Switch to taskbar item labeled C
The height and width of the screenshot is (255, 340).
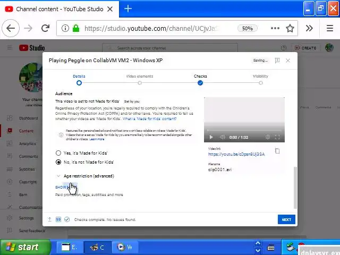pyautogui.click(x=97, y=247)
